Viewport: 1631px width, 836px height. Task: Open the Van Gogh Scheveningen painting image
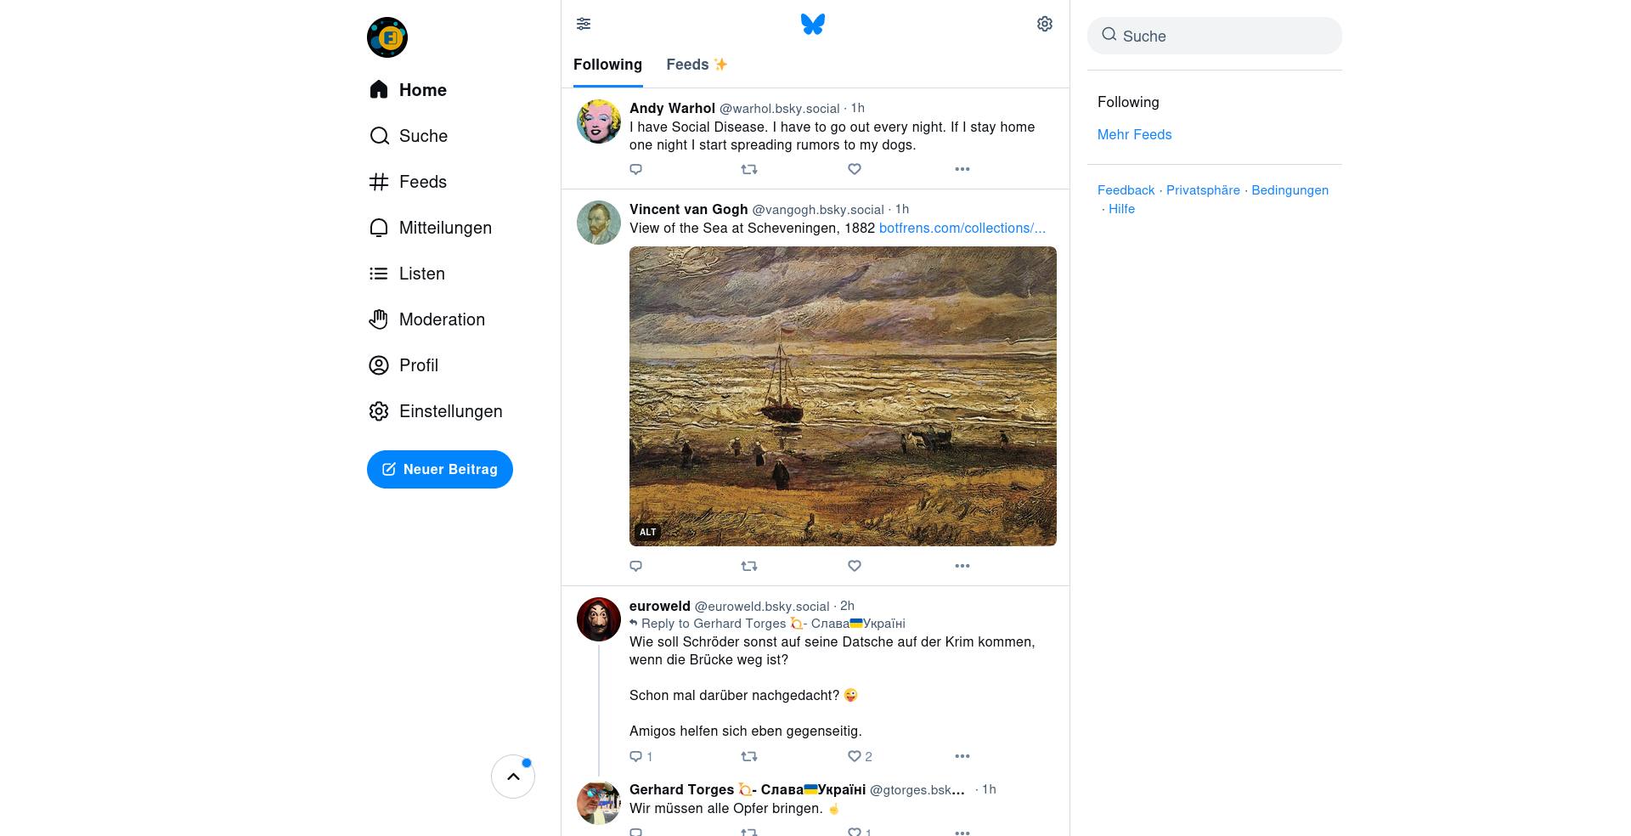(843, 396)
